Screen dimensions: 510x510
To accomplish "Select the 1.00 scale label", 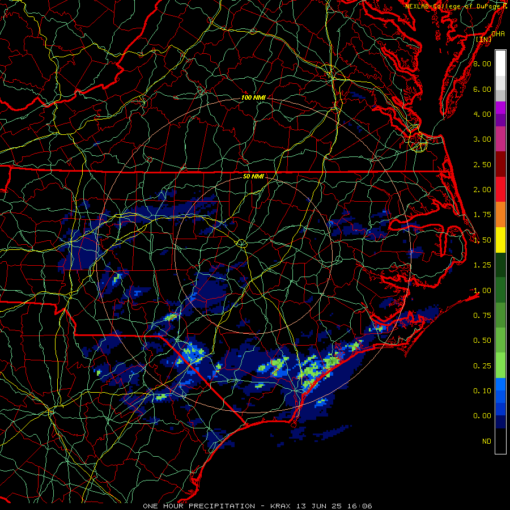I will point(482,291).
